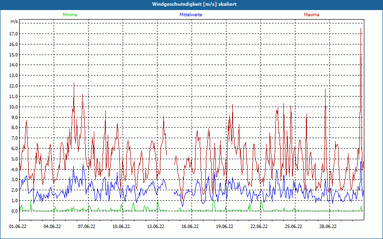The image size is (383, 239).
Task: Click the 16.06.22 date label
Action: (190, 227)
